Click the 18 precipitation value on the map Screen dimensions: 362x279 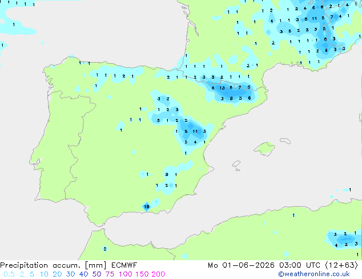(x=147, y=207)
